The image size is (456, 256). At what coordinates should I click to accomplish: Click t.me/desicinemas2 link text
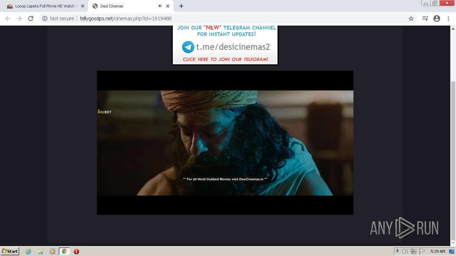coord(233,47)
